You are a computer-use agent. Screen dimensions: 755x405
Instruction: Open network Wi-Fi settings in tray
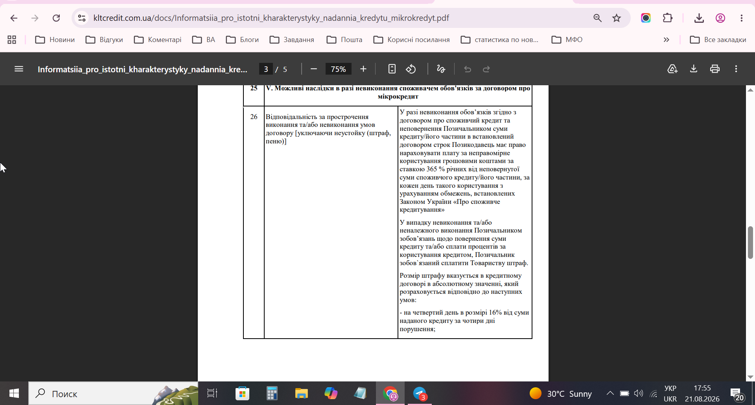654,393
